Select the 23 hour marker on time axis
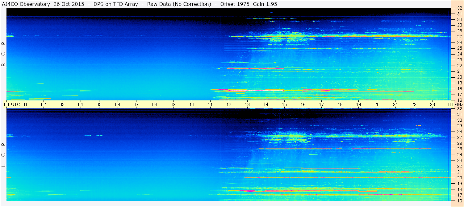Image resolution: width=464 pixels, height=207 pixels. (433, 104)
